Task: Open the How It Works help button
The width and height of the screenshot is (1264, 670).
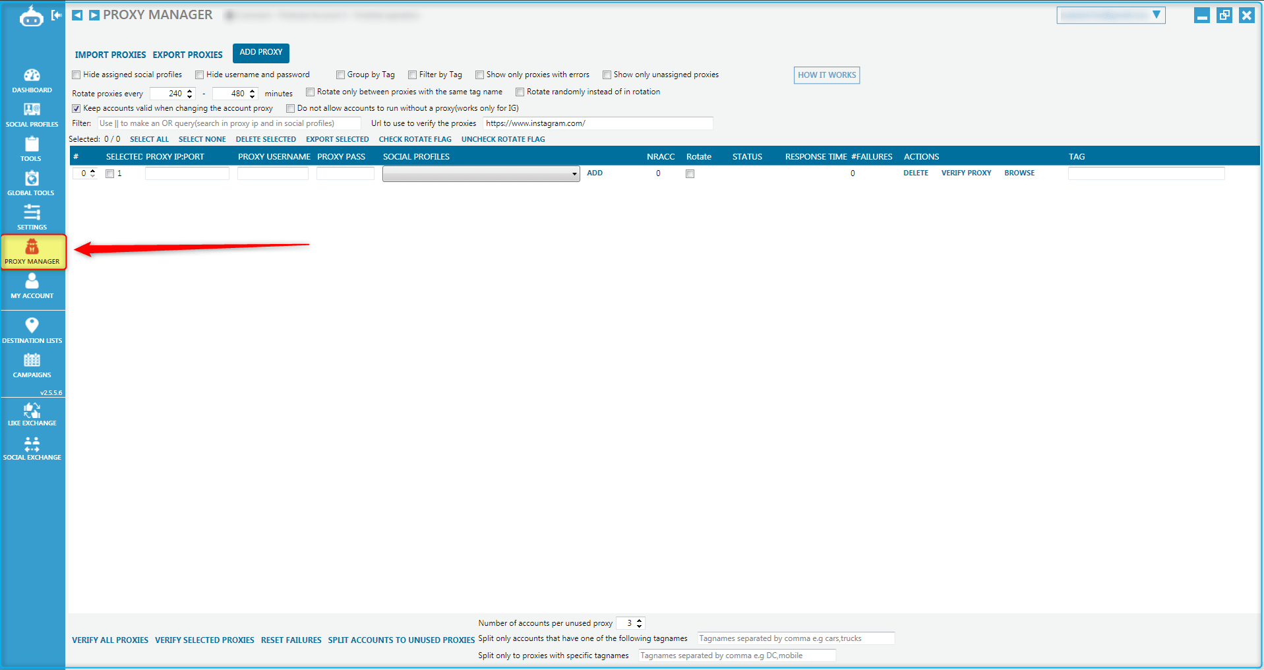Action: [827, 75]
